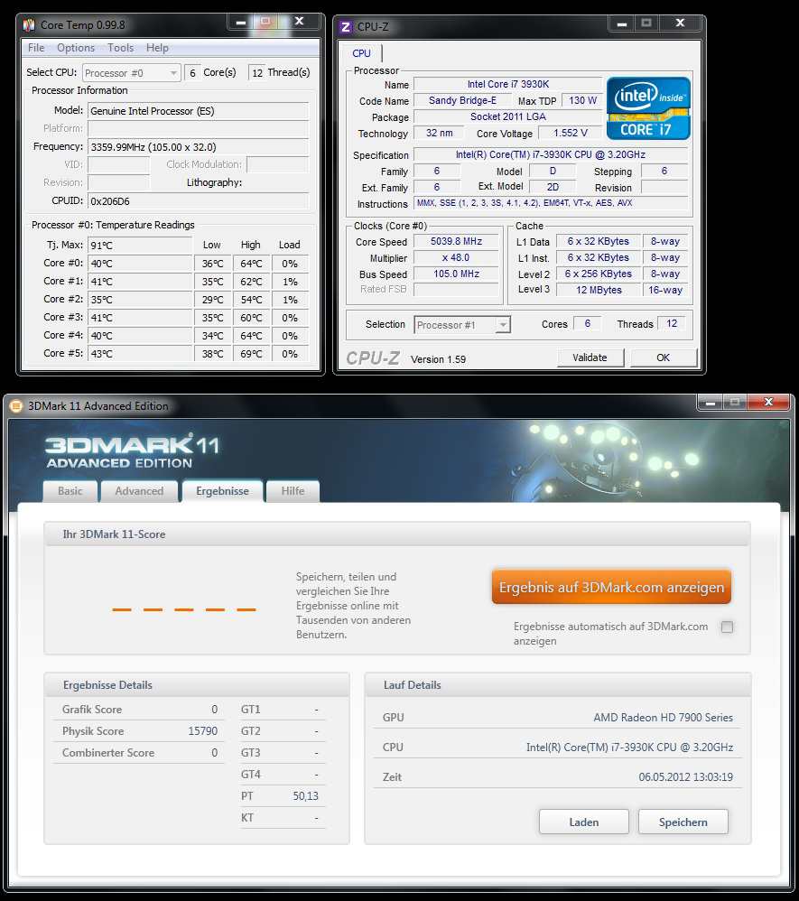Click Core Speed value 5039.8 MHz
Viewport: 799px width, 901px height.
point(457,241)
